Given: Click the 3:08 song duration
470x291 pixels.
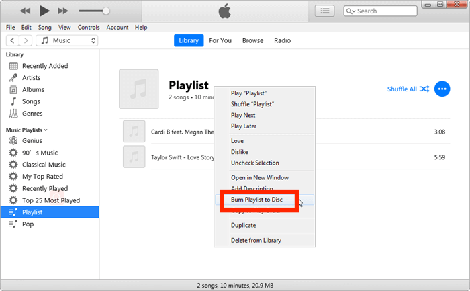Looking at the screenshot, I should point(439,132).
